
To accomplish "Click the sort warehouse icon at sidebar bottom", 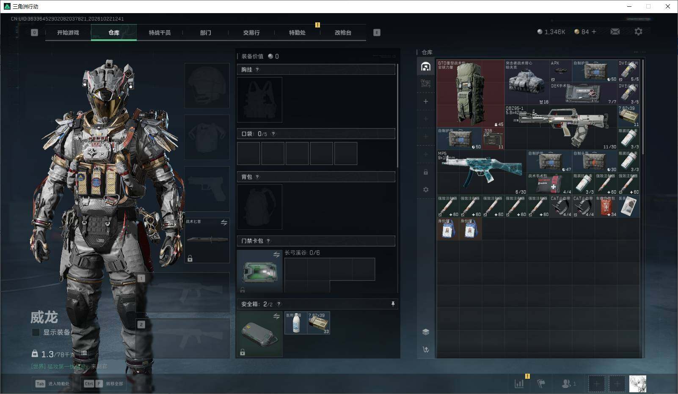I will [x=426, y=350].
